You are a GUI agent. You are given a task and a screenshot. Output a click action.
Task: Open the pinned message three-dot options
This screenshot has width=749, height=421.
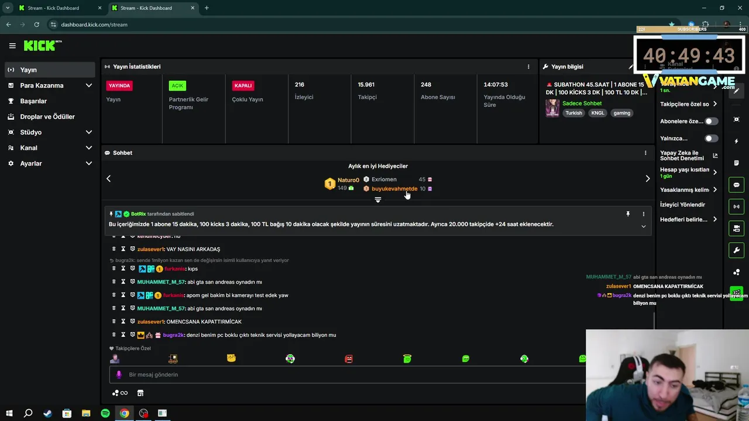coord(643,214)
